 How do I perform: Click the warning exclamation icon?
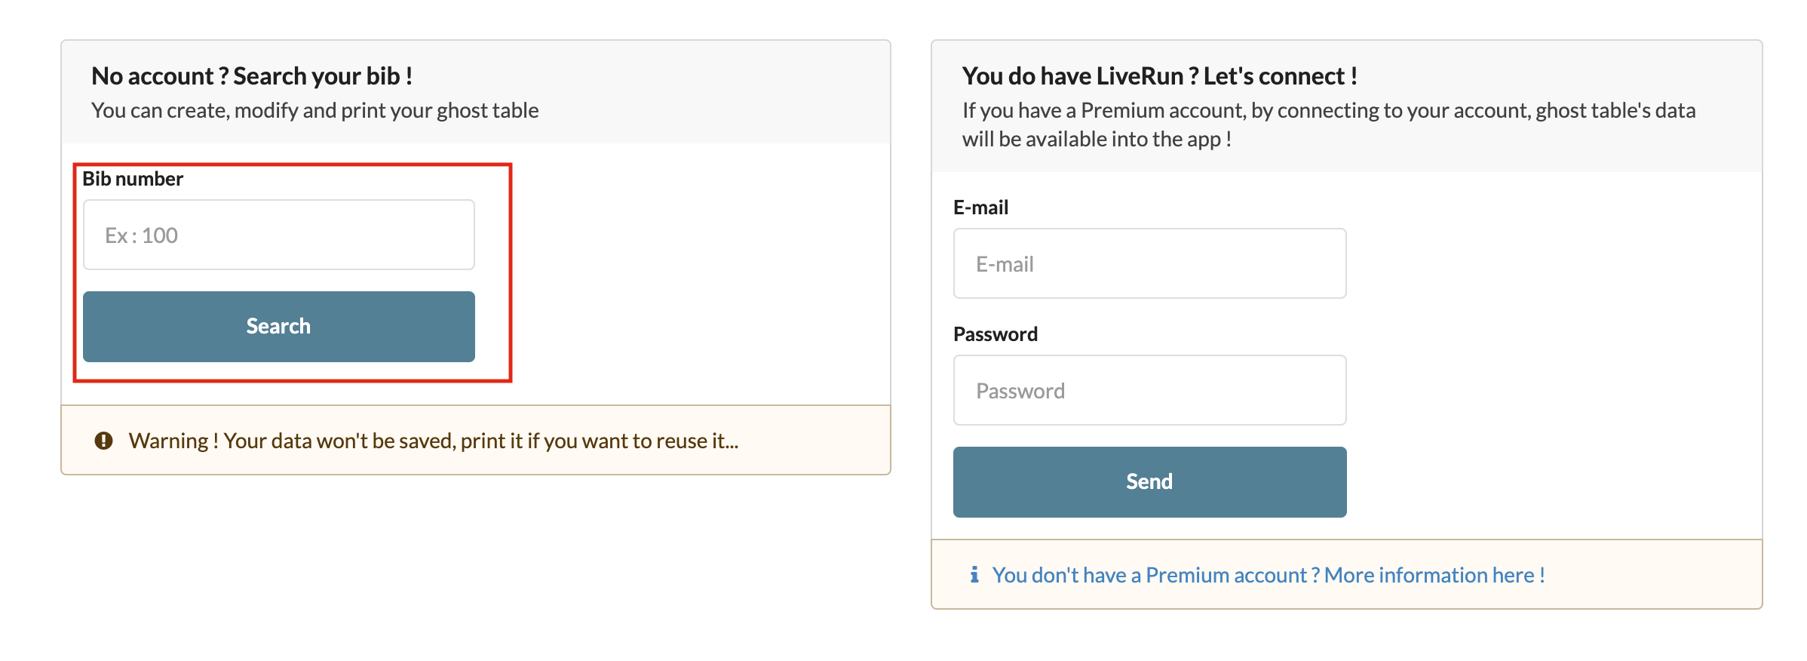tap(104, 441)
